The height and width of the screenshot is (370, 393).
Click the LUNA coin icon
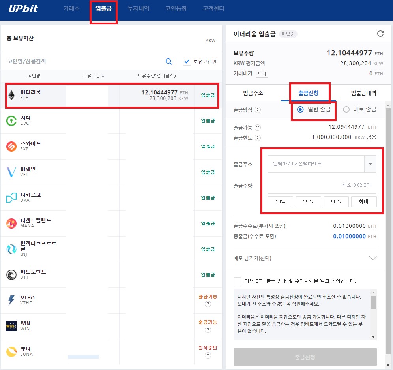click(x=11, y=352)
